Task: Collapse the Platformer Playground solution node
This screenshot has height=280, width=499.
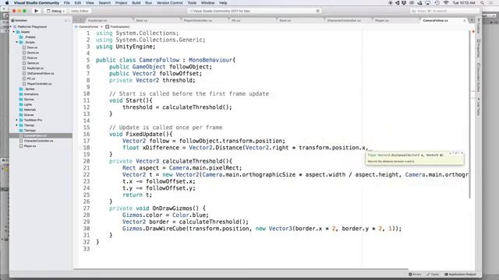Action: (x=11, y=26)
